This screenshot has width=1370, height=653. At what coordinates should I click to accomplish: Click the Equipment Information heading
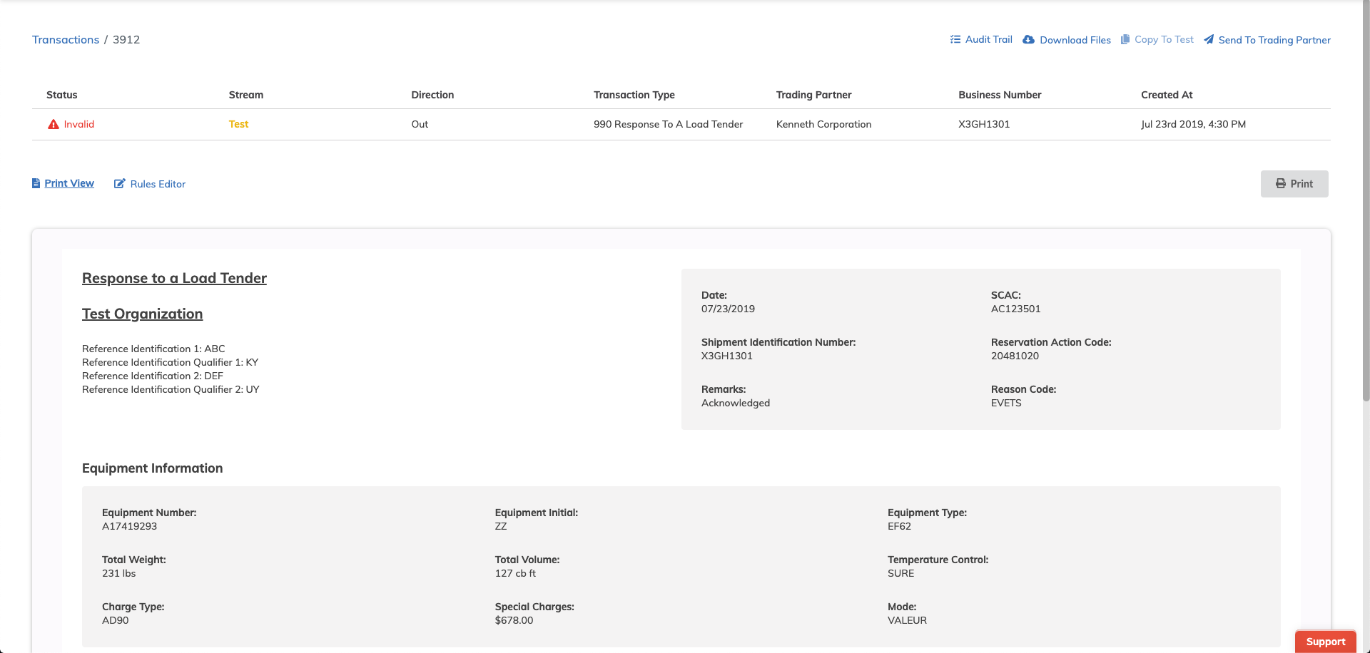point(152,468)
